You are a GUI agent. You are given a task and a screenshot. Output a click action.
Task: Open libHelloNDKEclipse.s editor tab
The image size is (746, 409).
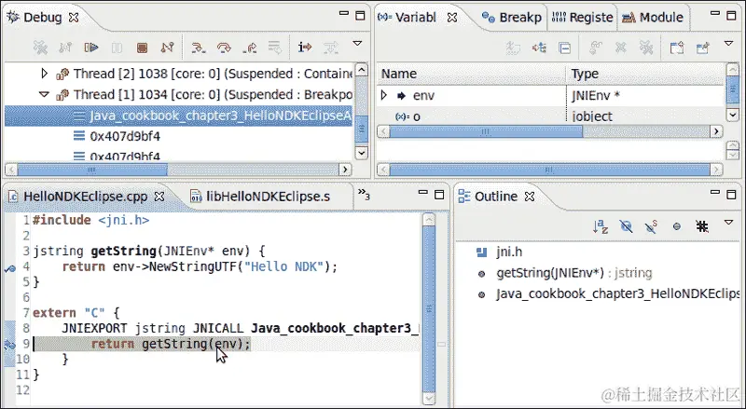tap(260, 197)
